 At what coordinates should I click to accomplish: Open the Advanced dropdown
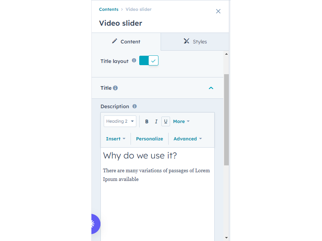[187, 139]
